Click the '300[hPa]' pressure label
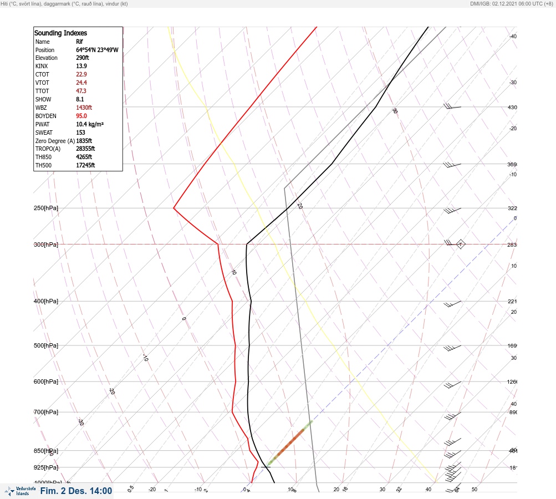 click(x=46, y=245)
